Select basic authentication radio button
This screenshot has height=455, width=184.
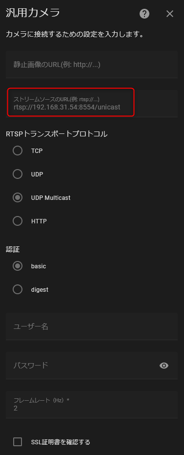pyautogui.click(x=18, y=266)
